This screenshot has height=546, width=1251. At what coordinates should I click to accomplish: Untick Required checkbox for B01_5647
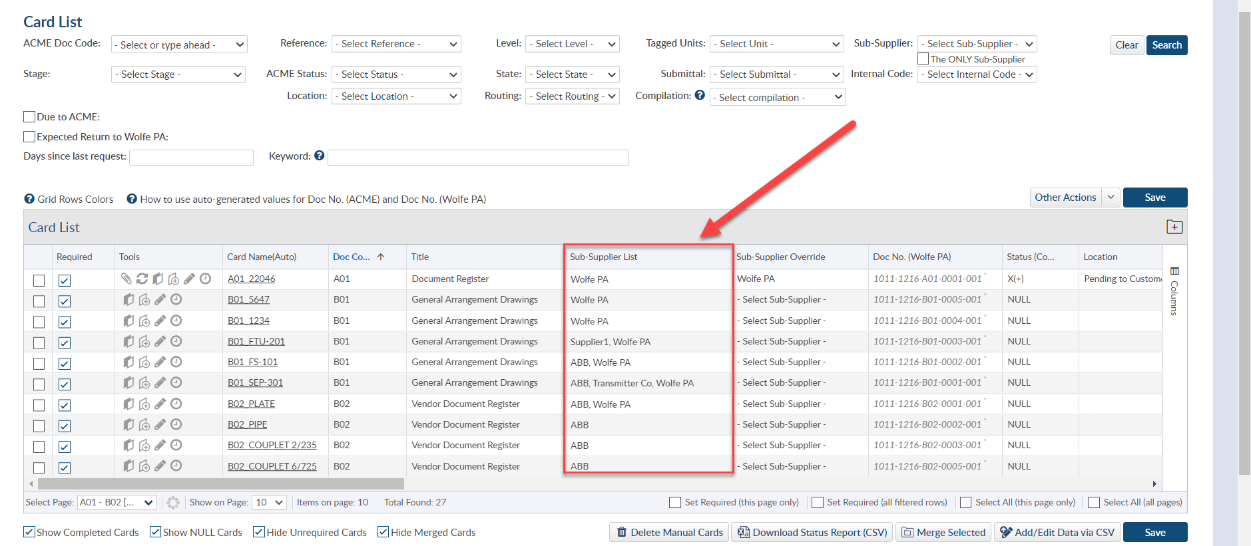pos(65,301)
